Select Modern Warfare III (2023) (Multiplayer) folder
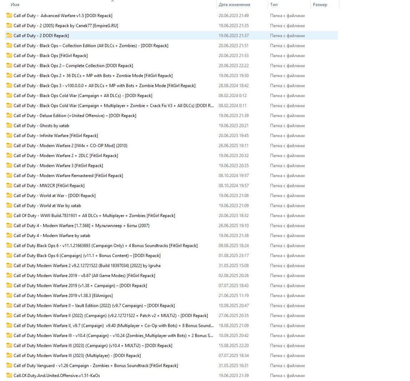Screen dimensions: 410x381 click(x=77, y=356)
